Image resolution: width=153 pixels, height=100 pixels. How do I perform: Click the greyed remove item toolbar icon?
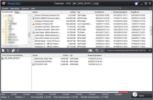pos(18,51)
